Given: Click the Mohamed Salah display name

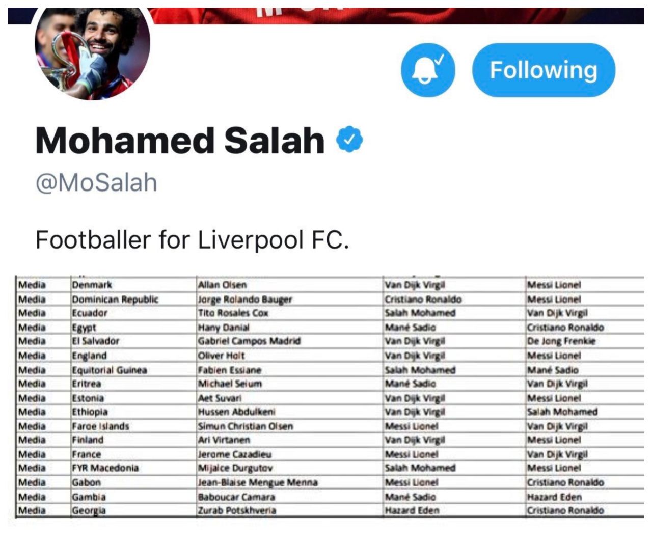Looking at the screenshot, I should tap(180, 141).
